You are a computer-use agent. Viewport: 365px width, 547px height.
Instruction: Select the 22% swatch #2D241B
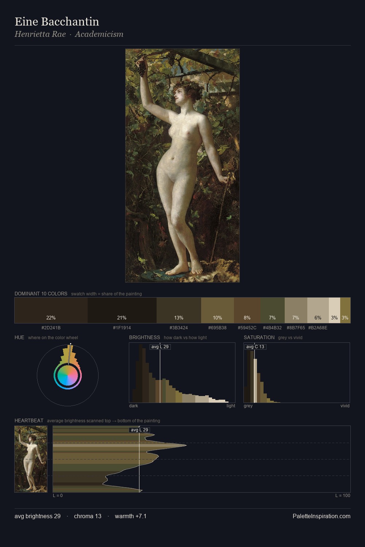point(51,310)
